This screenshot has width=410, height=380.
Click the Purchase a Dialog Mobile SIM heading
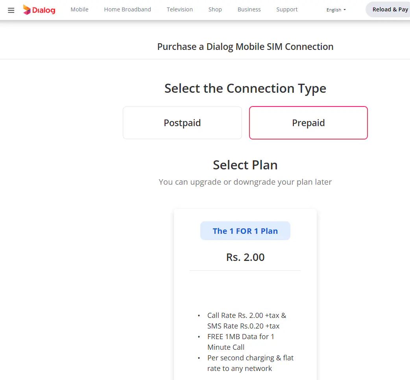[x=245, y=47]
